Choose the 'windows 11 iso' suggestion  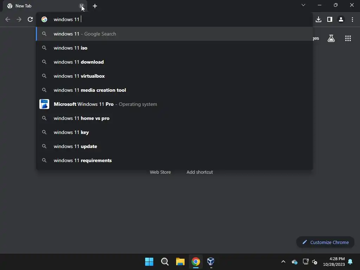pos(174,48)
